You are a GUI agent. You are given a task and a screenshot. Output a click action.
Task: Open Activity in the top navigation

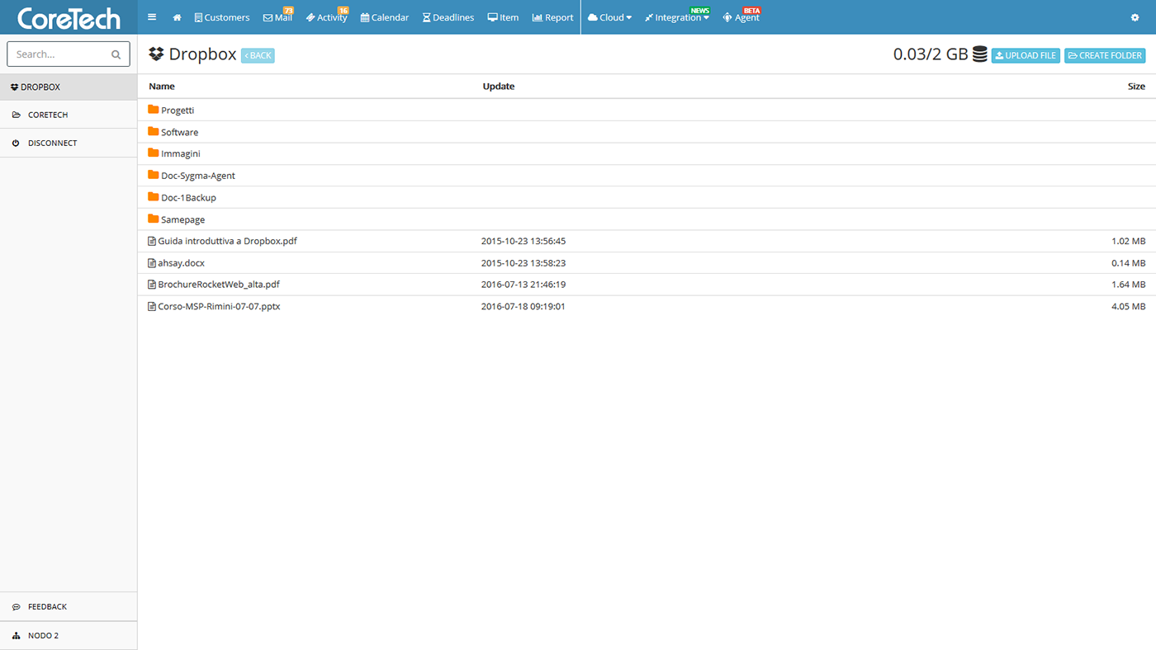point(326,17)
